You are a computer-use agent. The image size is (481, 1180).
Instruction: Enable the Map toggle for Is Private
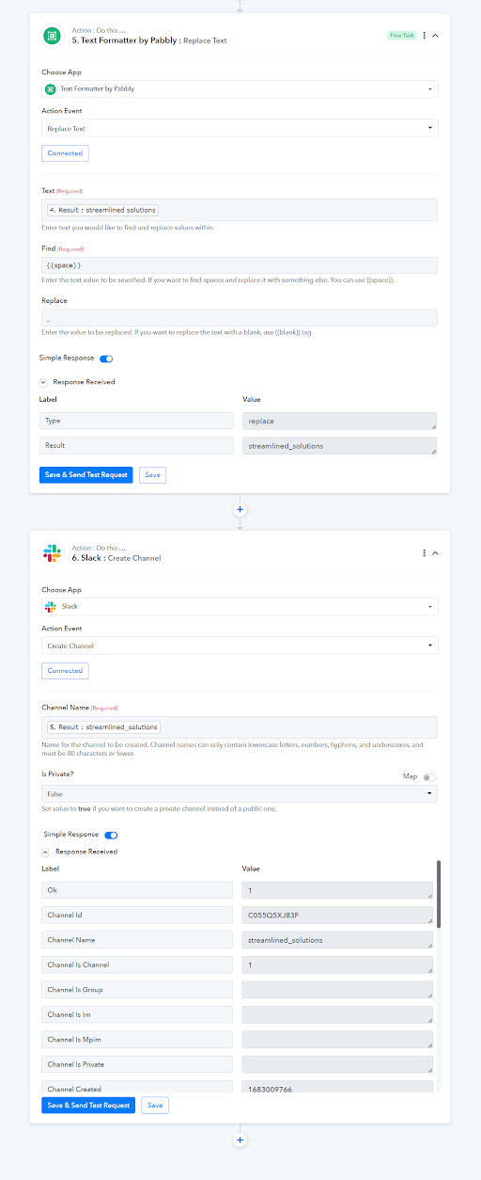[429, 777]
